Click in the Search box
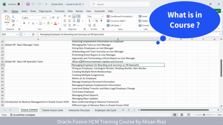This screenshot has height=125, width=223. [120, 4]
